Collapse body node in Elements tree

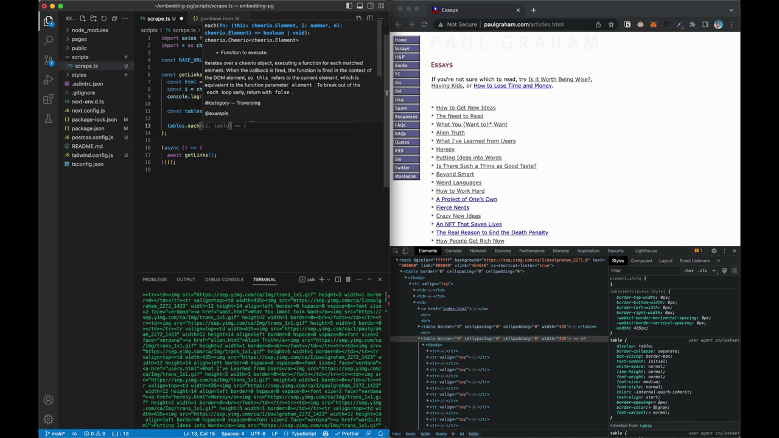click(x=397, y=260)
